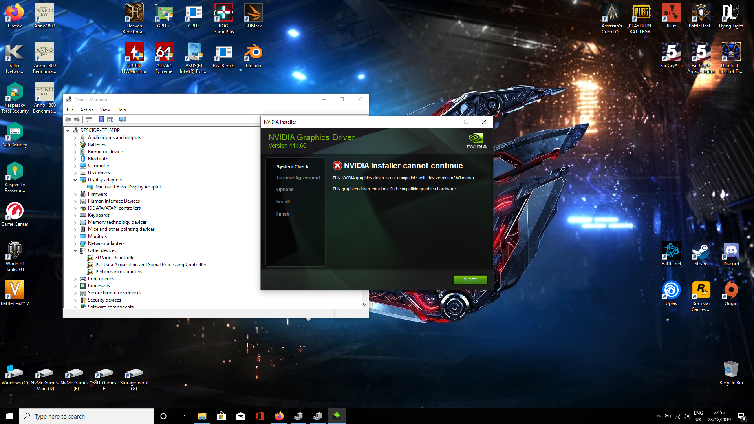Open the CPUID HWMonitor shortcut

pos(134,58)
